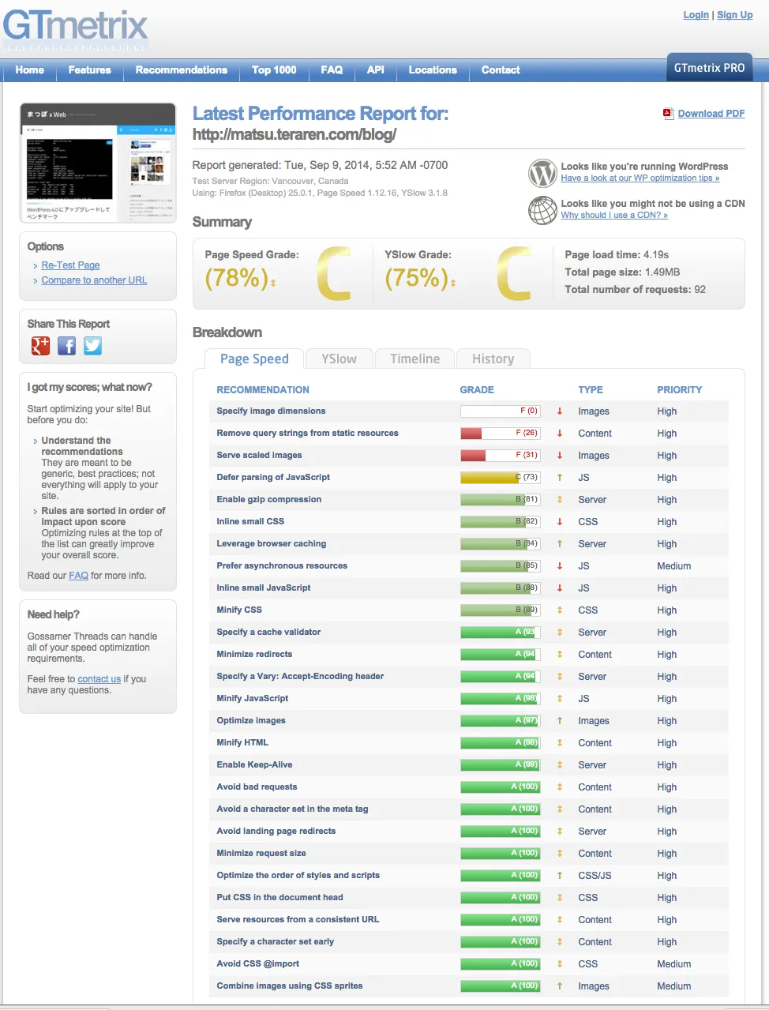Screen dimensions: 769x1010
Task: Sort by the PRIORITY column header
Action: 679,390
